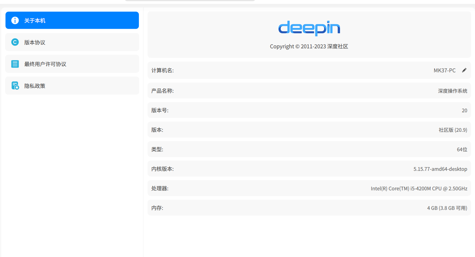Click the 内存 label

click(x=157, y=208)
